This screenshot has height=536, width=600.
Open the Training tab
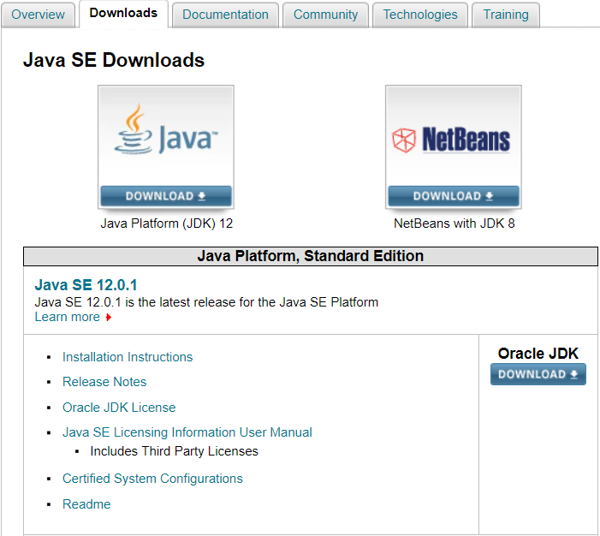[506, 15]
